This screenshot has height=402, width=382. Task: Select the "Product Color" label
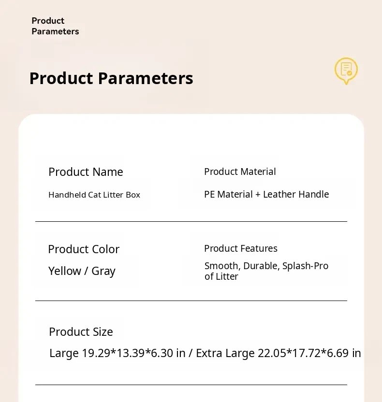[84, 249]
